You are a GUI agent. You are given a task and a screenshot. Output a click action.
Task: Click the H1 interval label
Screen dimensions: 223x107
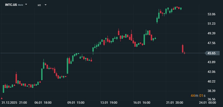point(39,5)
